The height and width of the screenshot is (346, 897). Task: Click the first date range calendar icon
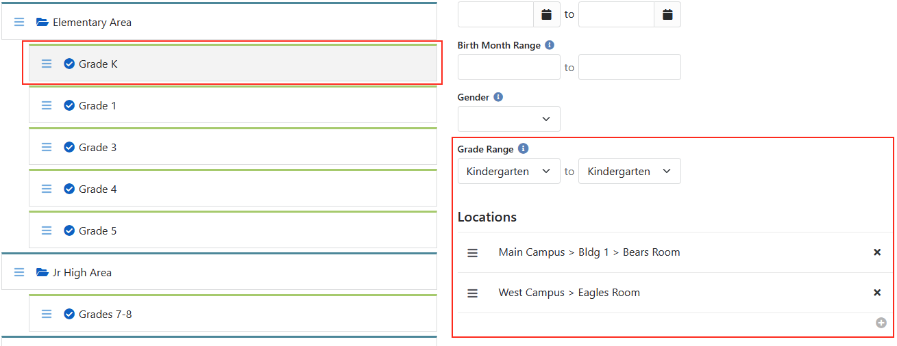click(546, 14)
